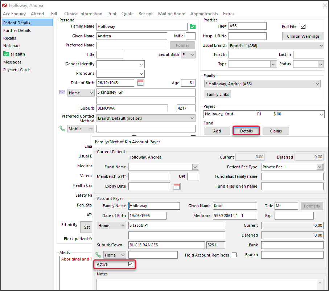
Task: Enable the Hold Account Reminder checkbox
Action: [234, 255]
